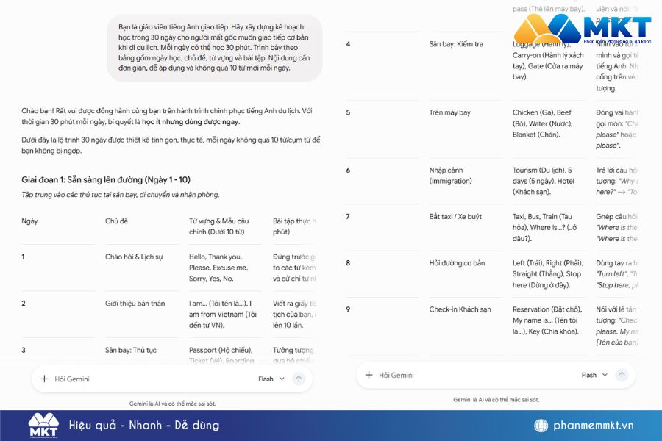
Task: Click left disclaimer 'Gemini là AI và có thể mắc sai sót'
Action: (172, 404)
